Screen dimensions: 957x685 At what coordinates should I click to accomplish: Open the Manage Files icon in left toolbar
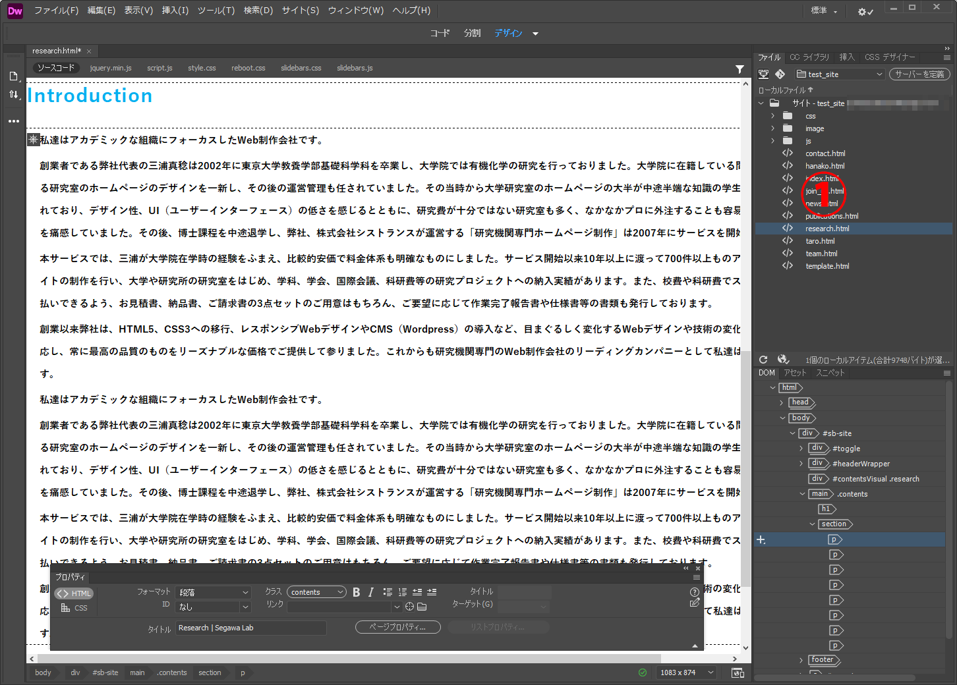[x=14, y=76]
